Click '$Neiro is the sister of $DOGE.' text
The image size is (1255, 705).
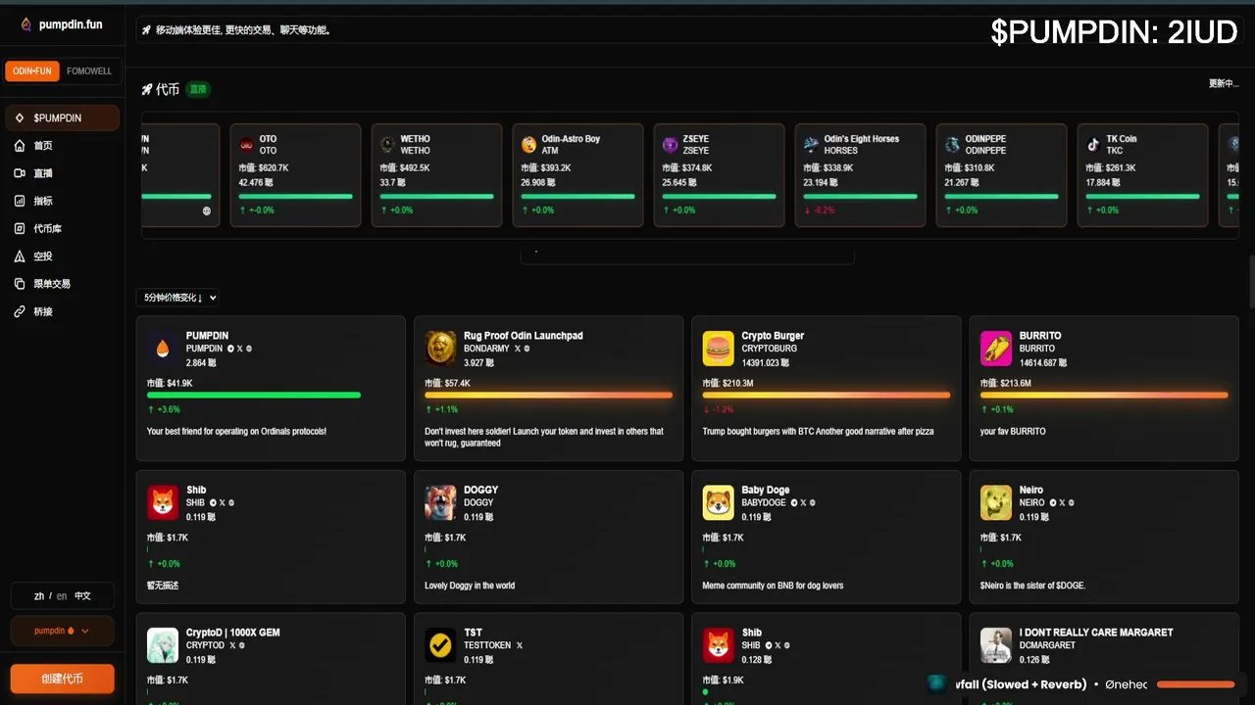coord(1032,587)
